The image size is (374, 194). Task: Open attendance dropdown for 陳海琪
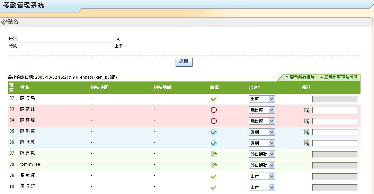tap(262, 99)
